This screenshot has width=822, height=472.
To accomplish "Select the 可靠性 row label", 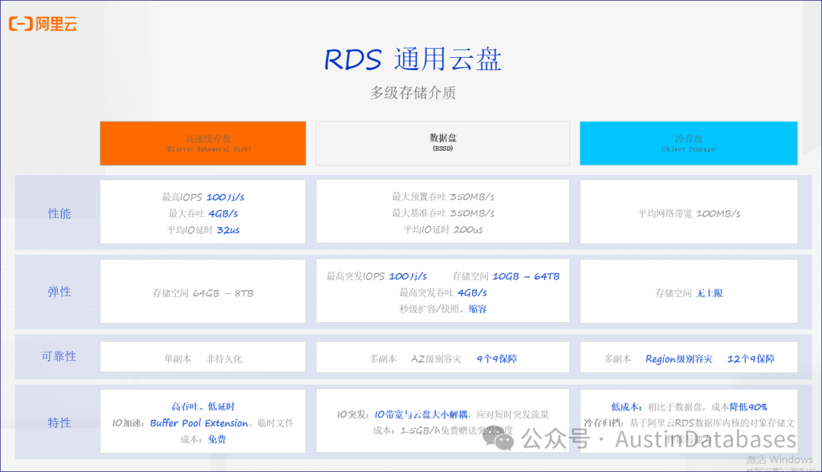I will 59,356.
